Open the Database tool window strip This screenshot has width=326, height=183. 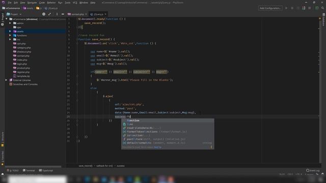(323, 20)
